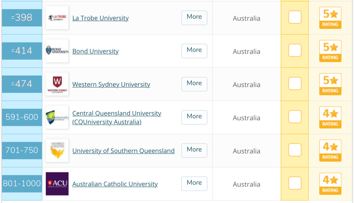
Task: Check the compare box for Bond University
Action: point(295,50)
